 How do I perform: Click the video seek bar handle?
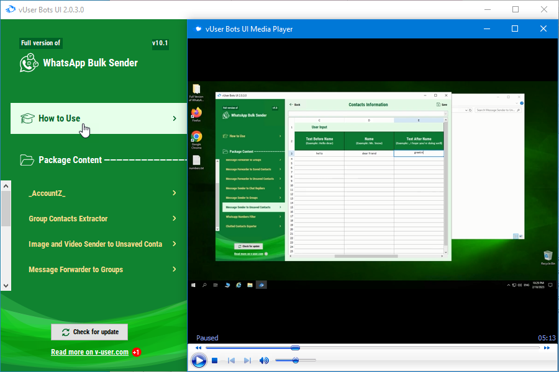tap(295, 347)
